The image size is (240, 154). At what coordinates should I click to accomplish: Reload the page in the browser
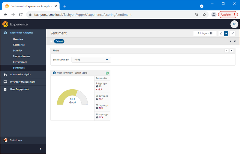click(x=21, y=14)
